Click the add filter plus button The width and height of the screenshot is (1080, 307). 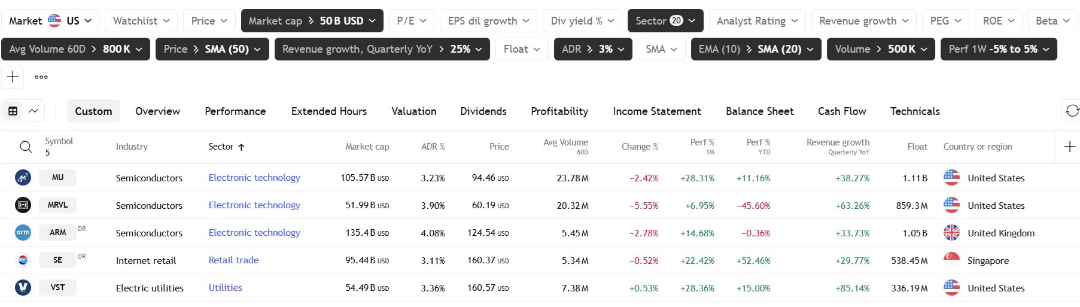[13, 77]
